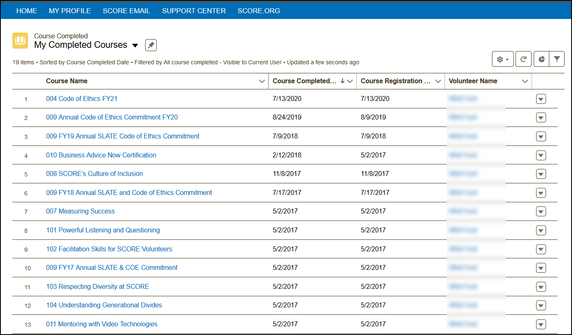Open row actions for 010 Business Advice Now Certification

point(541,155)
